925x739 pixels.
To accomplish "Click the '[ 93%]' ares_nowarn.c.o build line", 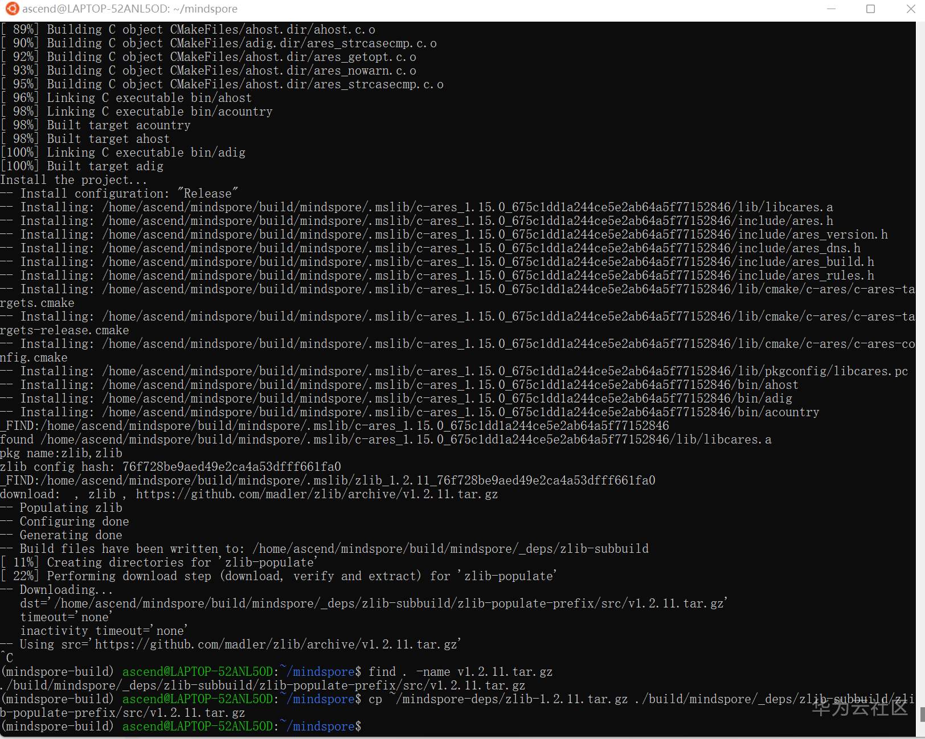I will [208, 71].
